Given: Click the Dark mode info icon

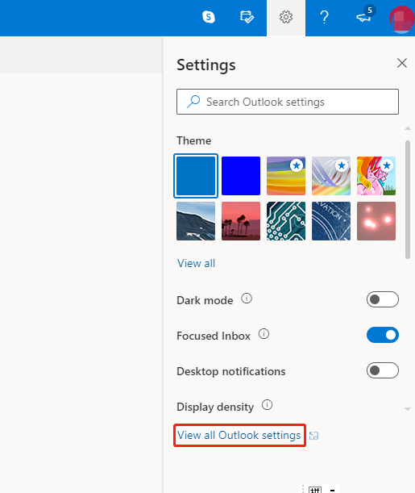Looking at the screenshot, I should click(x=247, y=298).
